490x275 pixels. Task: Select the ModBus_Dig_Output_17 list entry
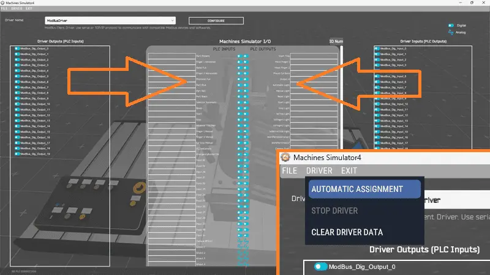point(32,143)
